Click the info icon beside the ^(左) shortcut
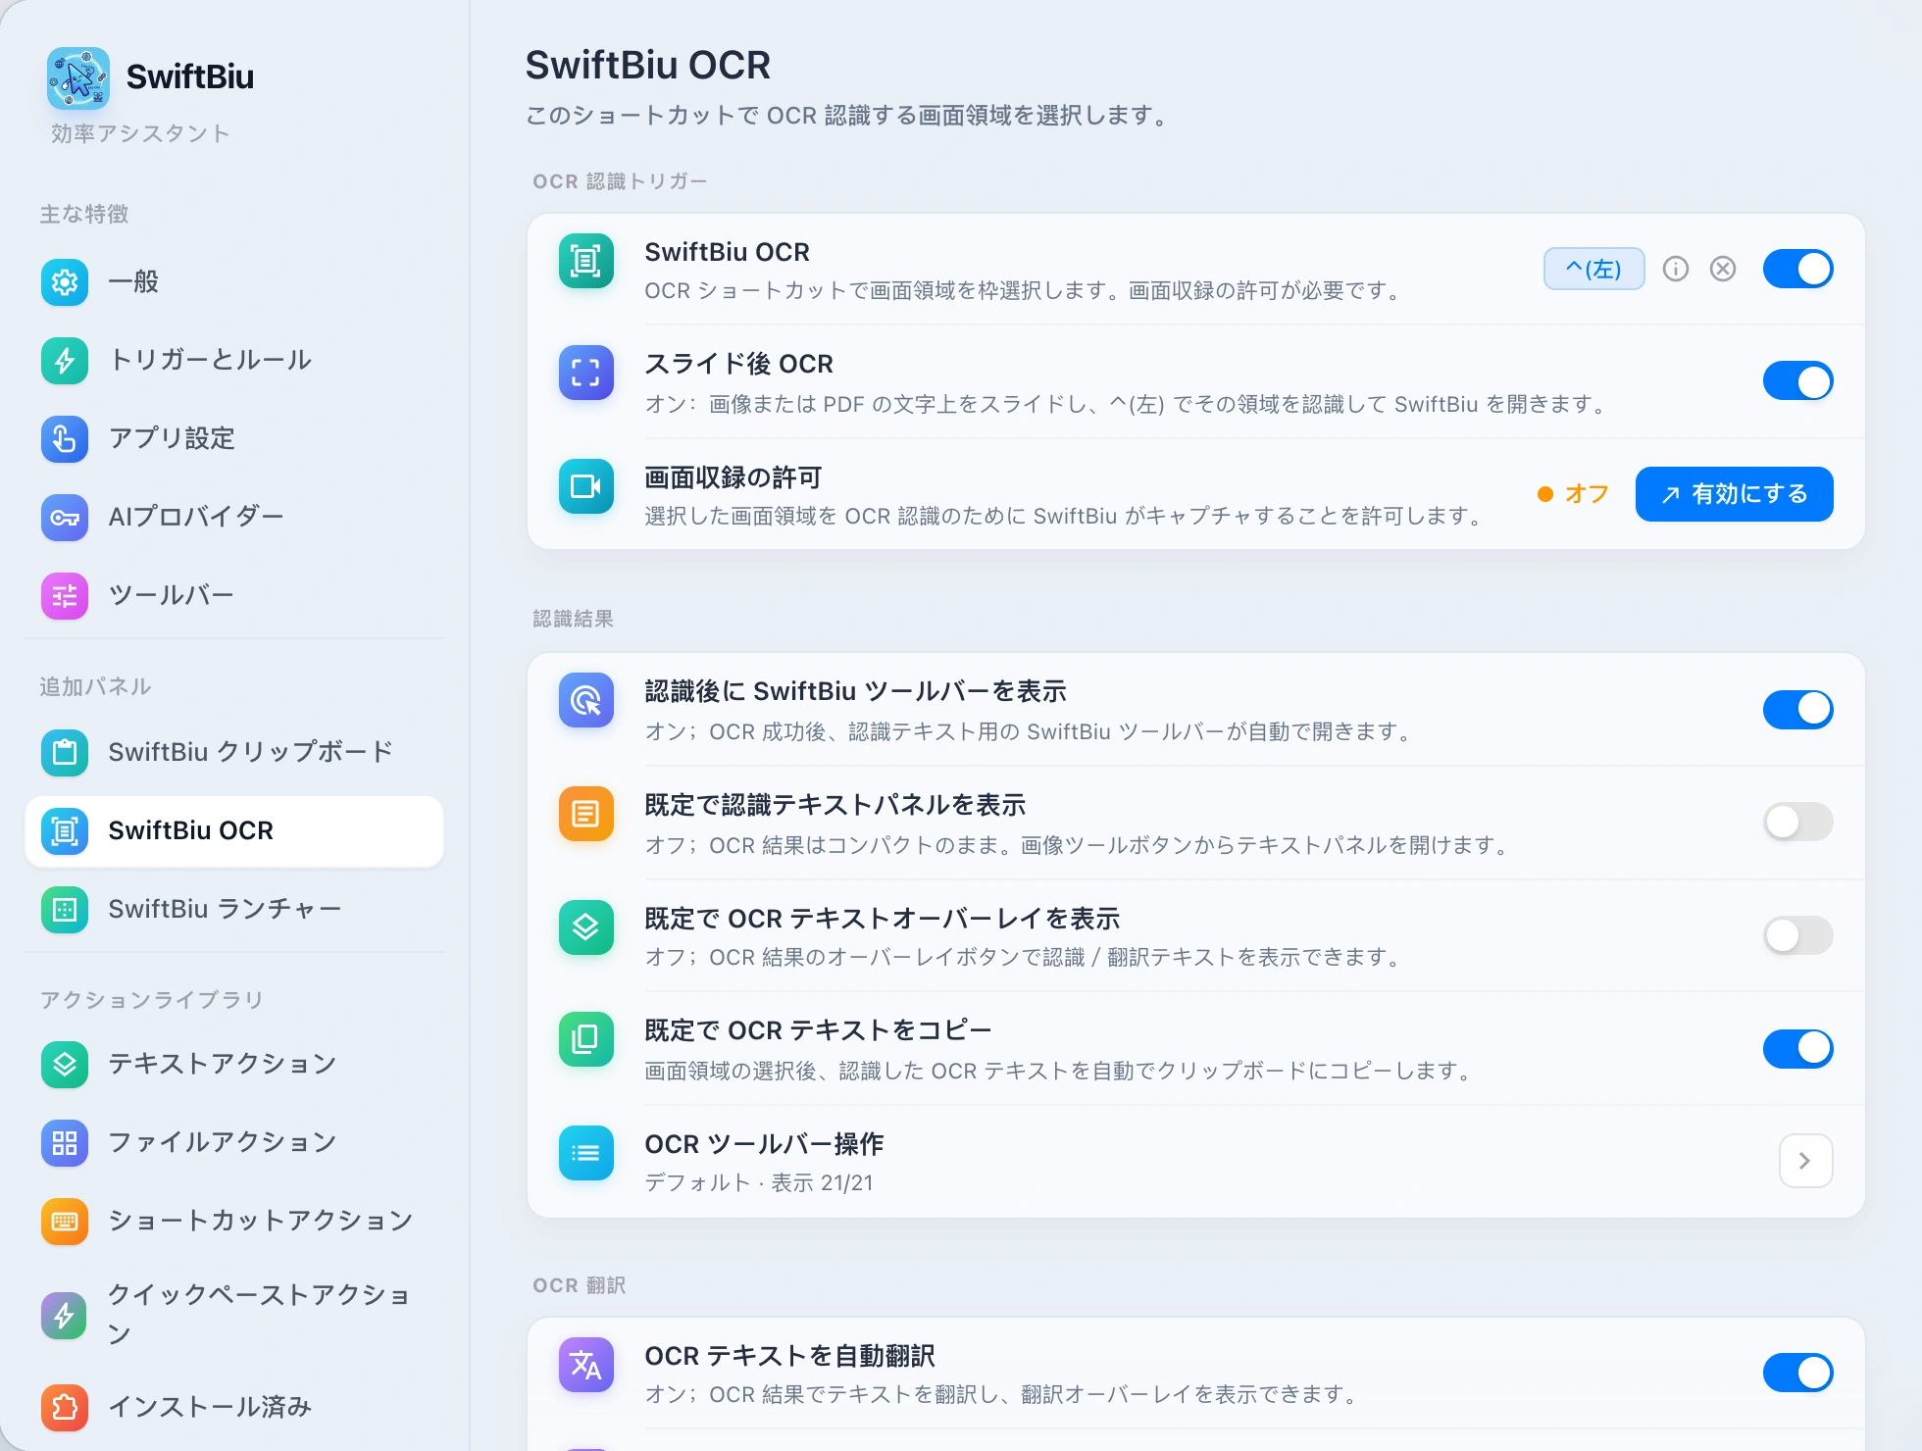 click(x=1676, y=269)
